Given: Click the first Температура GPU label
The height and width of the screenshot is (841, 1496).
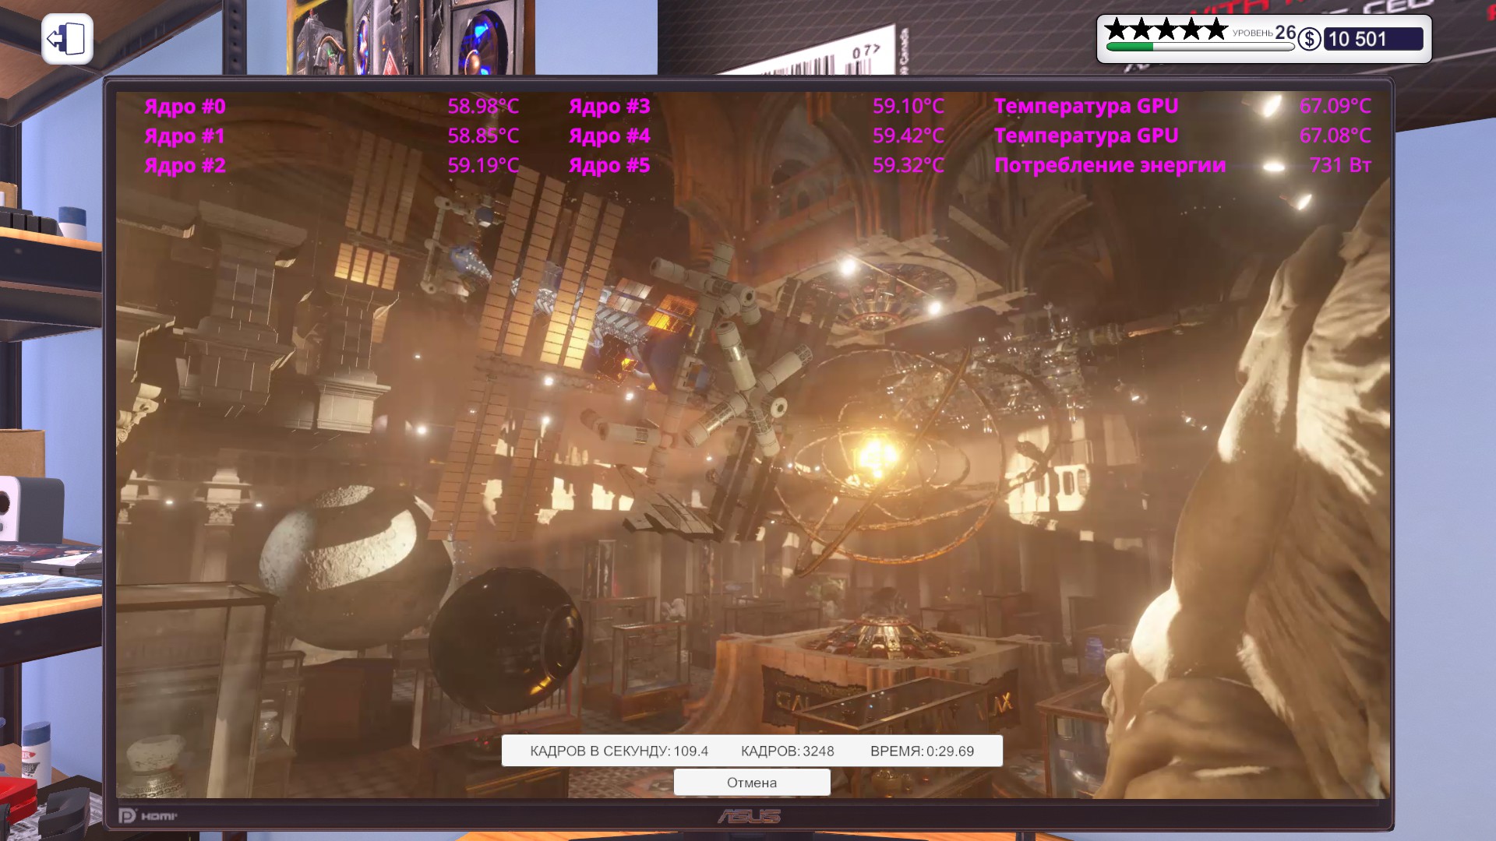Looking at the screenshot, I should (1086, 106).
